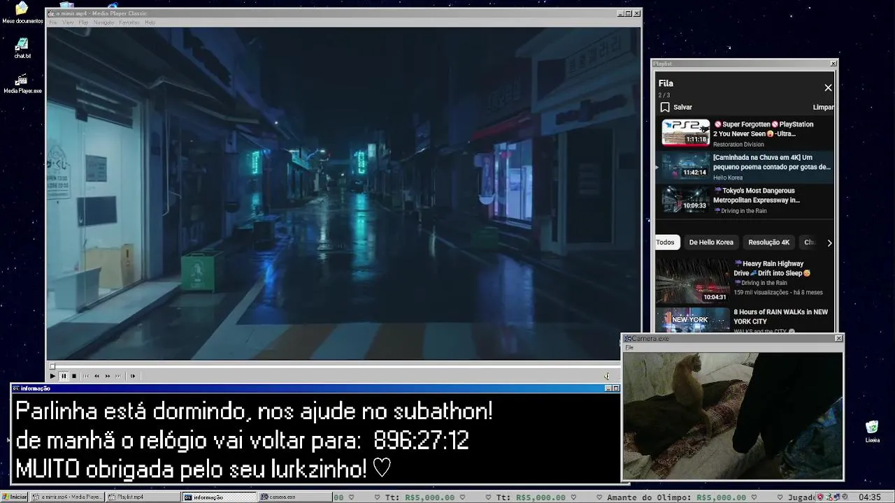Close the Fila queue with the X

point(828,87)
